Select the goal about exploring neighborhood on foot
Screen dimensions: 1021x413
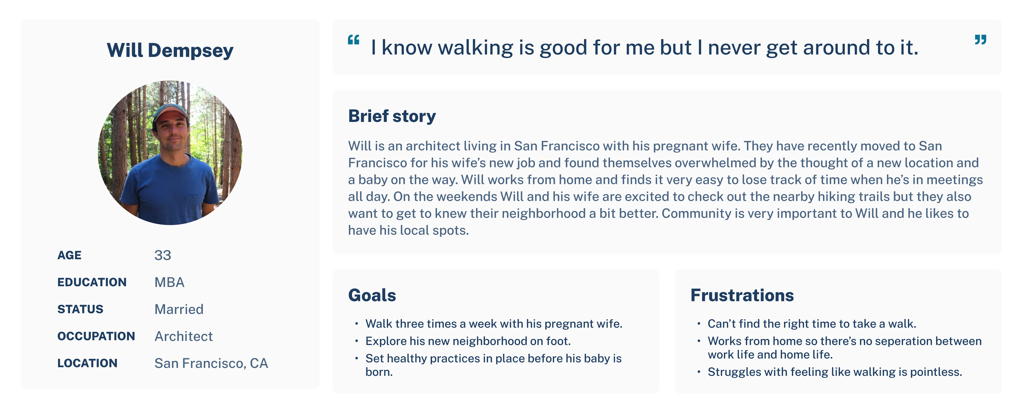pyautogui.click(x=468, y=341)
